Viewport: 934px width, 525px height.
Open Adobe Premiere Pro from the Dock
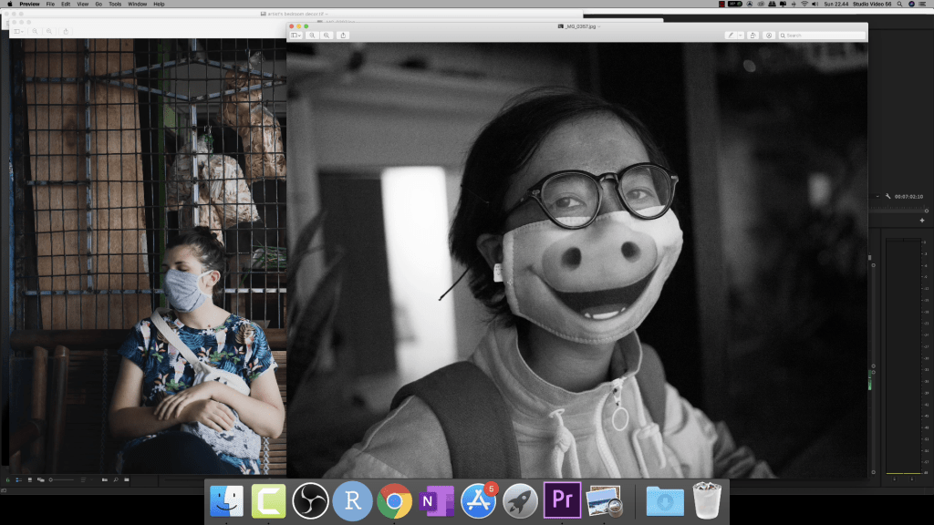click(x=562, y=500)
